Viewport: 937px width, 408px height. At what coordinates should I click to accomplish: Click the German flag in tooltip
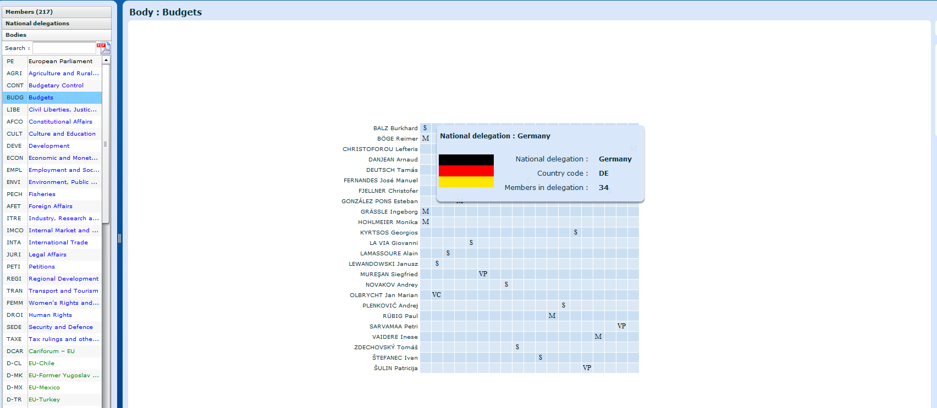(x=466, y=171)
